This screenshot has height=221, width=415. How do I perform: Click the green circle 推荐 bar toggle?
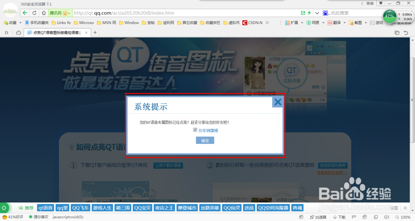(4, 208)
